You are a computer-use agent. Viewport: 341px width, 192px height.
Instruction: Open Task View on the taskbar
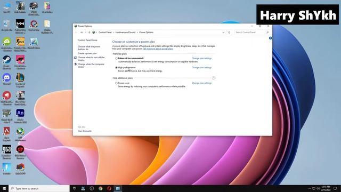point(75,188)
